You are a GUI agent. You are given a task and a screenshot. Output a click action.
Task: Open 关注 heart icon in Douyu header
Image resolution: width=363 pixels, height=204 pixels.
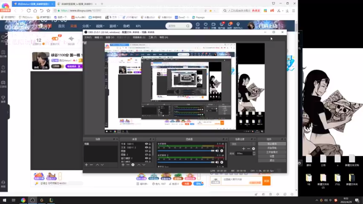[206, 25]
